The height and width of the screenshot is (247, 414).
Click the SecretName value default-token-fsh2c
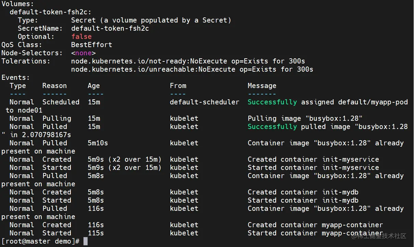(x=110, y=28)
